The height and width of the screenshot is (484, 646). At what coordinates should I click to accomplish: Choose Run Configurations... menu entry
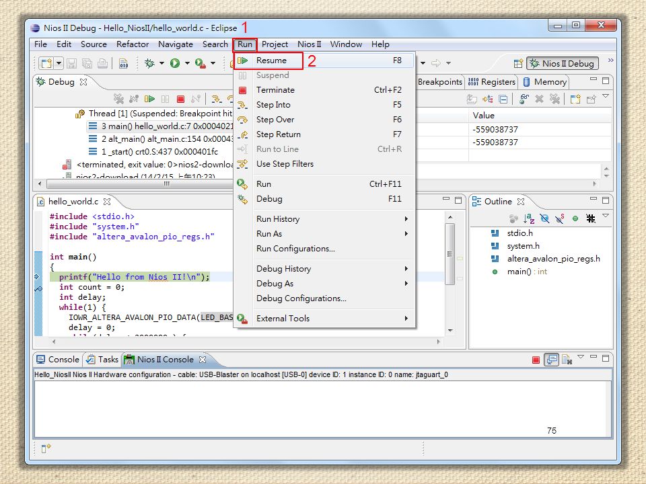pos(323,249)
